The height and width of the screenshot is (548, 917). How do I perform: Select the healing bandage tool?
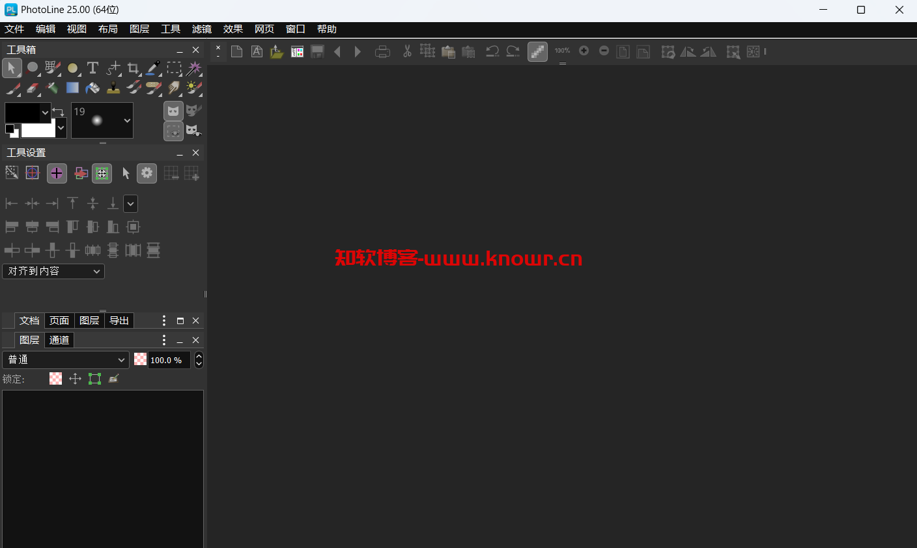(153, 88)
